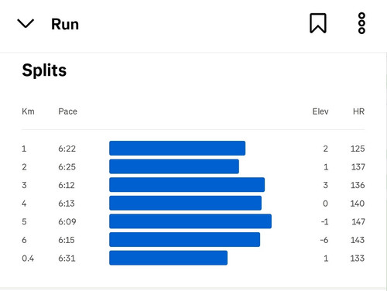Select the 6:12 pace bar for kilometer 3

[x=187, y=185]
